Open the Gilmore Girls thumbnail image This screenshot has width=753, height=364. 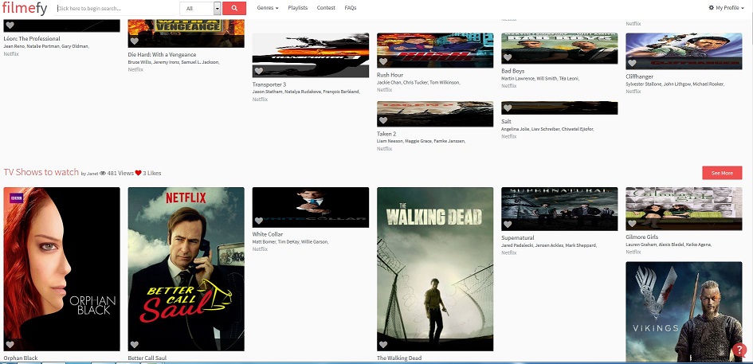click(x=684, y=209)
